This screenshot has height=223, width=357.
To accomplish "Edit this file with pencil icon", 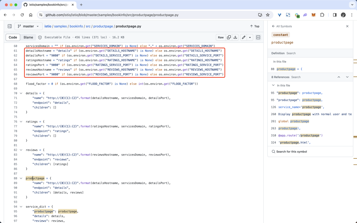I will coord(244,37).
